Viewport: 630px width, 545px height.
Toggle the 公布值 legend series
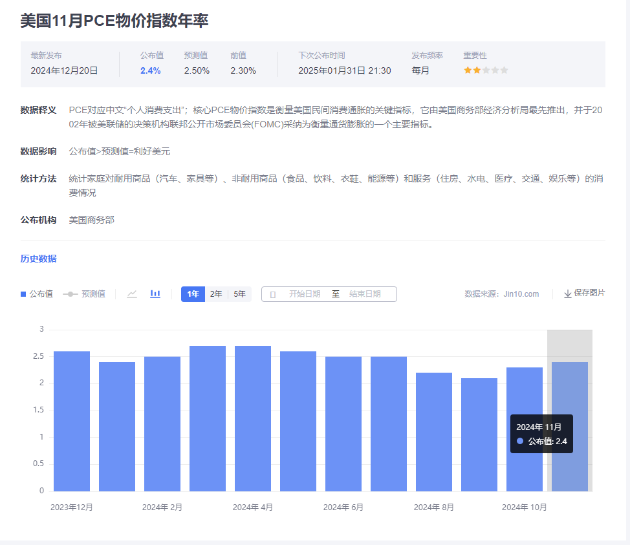tap(37, 294)
